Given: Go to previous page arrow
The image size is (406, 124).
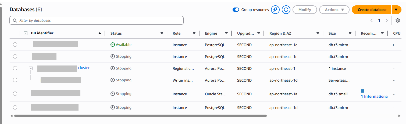Looking at the screenshot, I should click(372, 20).
